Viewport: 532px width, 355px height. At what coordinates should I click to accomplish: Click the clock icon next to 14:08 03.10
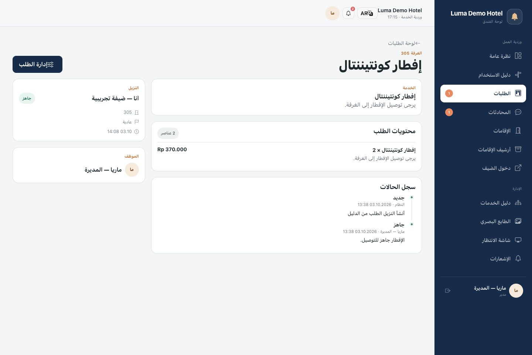coord(137,132)
